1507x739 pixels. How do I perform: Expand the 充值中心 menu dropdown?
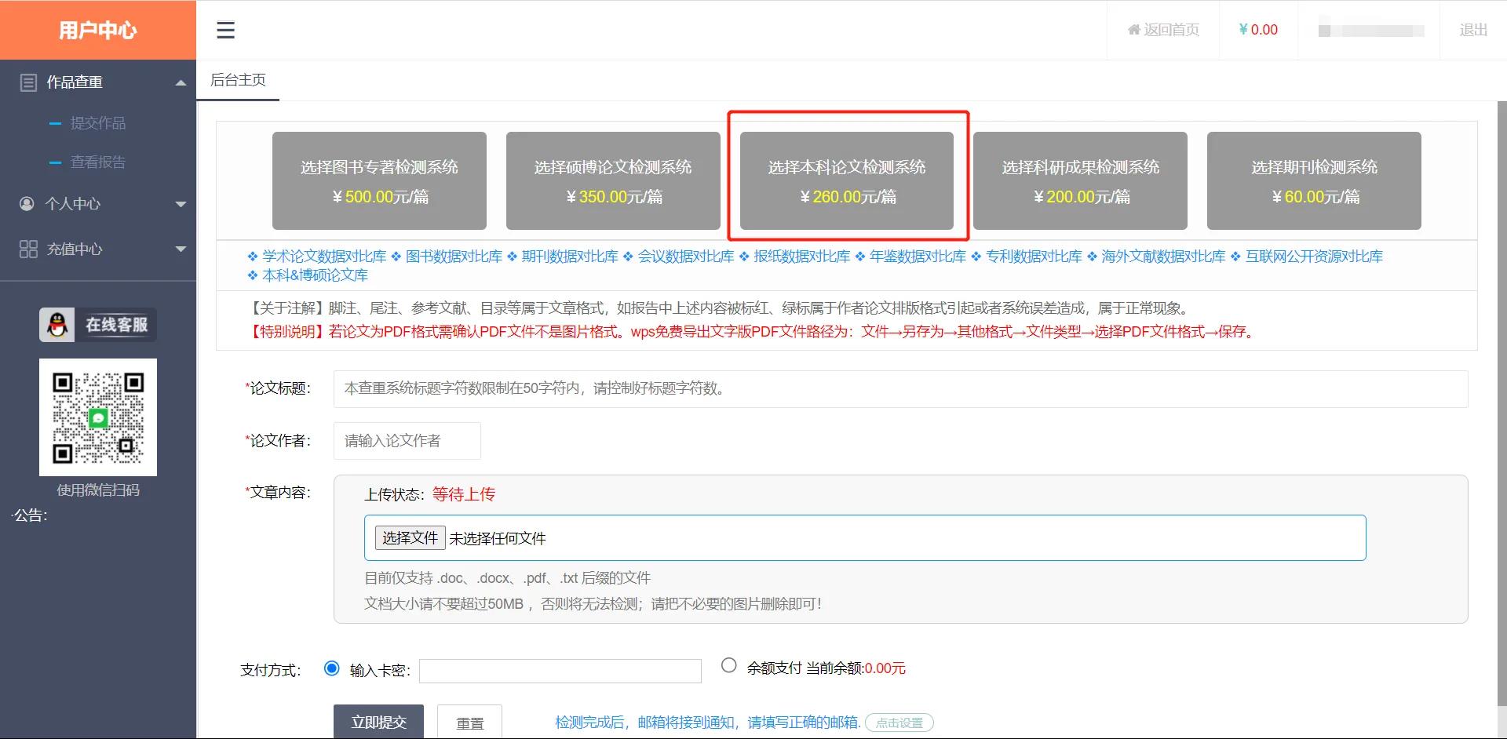[x=181, y=249]
